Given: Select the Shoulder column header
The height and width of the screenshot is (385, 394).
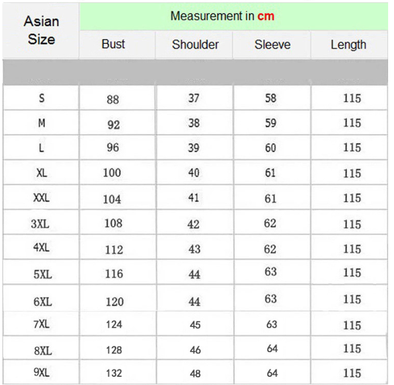Looking at the screenshot, I should point(195,44).
